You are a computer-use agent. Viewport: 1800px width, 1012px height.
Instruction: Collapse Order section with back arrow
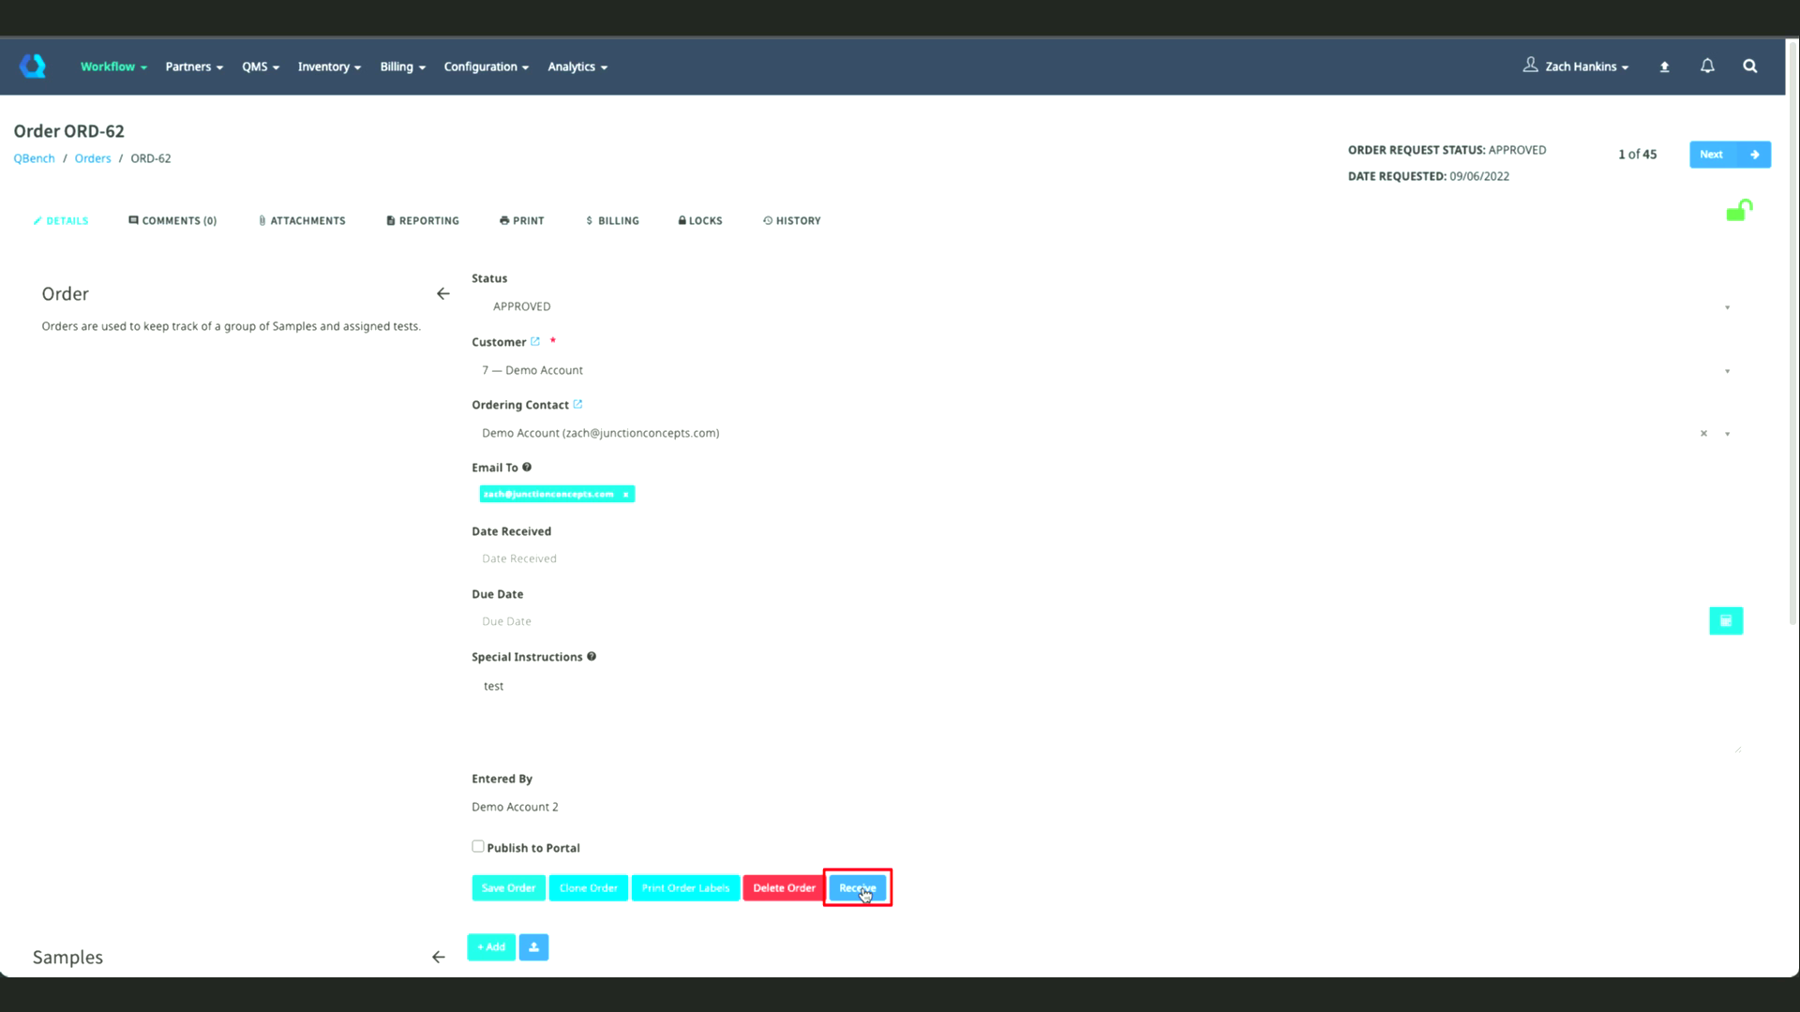click(x=442, y=293)
